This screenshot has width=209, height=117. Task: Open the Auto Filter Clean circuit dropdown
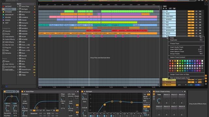pos(49,110)
